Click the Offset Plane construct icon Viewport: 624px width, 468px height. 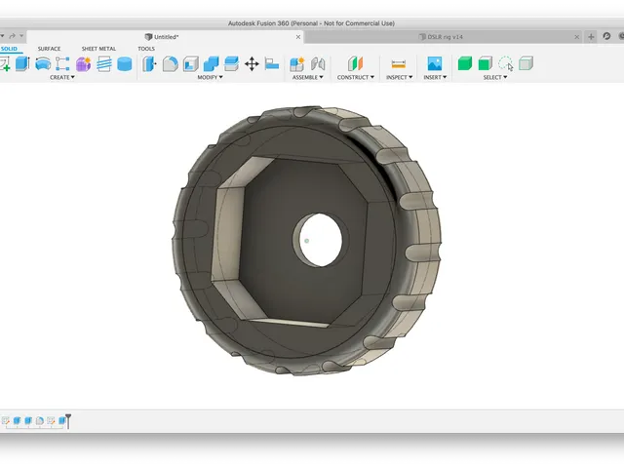click(355, 63)
